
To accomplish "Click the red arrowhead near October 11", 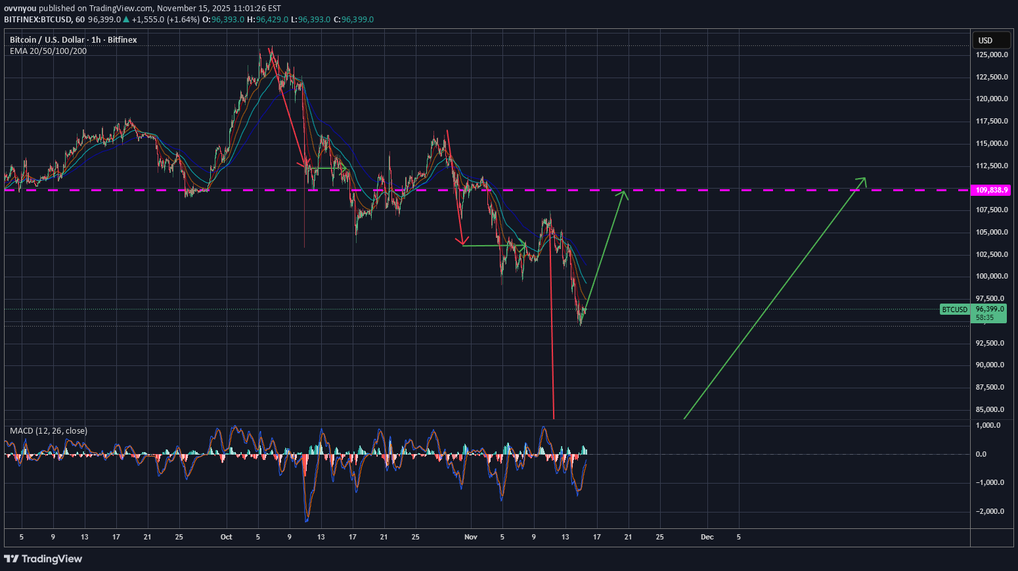I will (303, 164).
